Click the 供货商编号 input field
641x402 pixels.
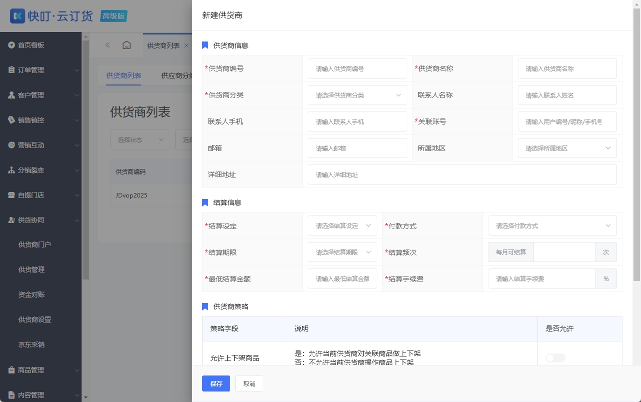(x=357, y=68)
